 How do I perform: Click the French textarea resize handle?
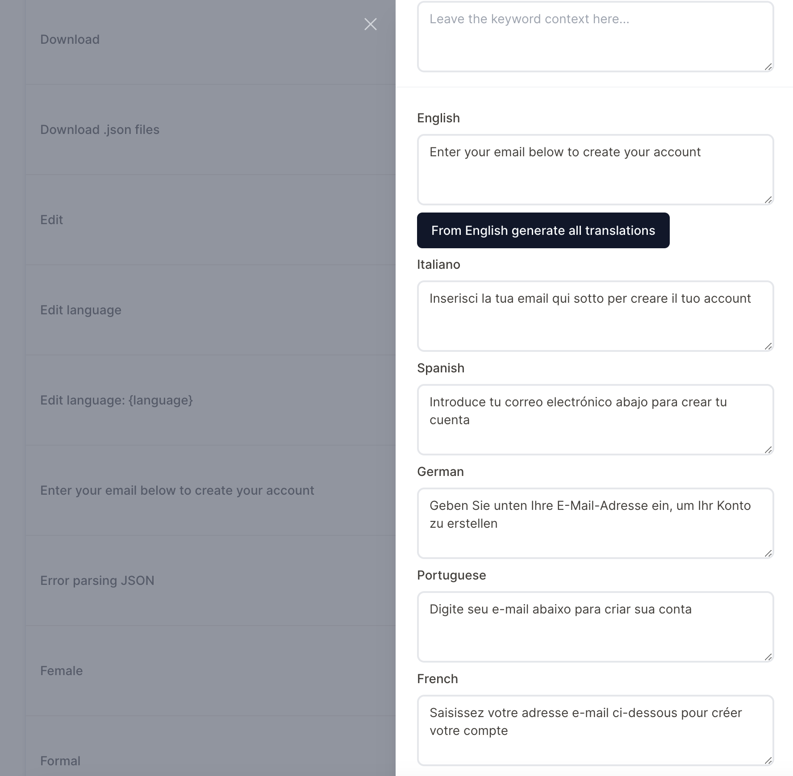click(x=768, y=760)
